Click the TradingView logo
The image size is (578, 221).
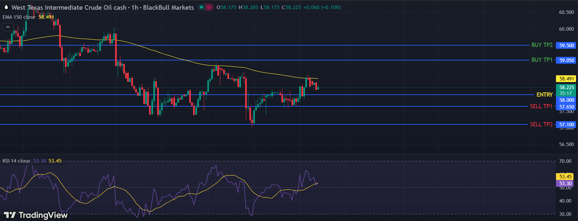[x=36, y=215]
